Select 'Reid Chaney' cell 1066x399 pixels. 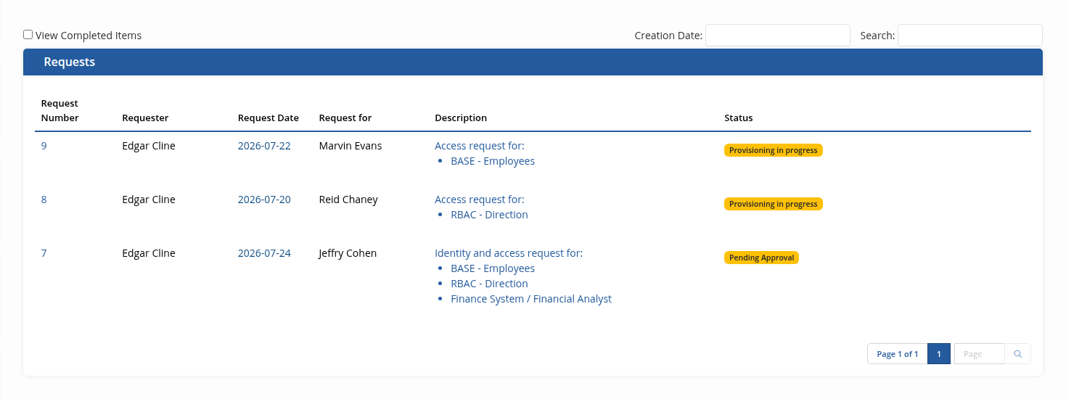click(348, 199)
